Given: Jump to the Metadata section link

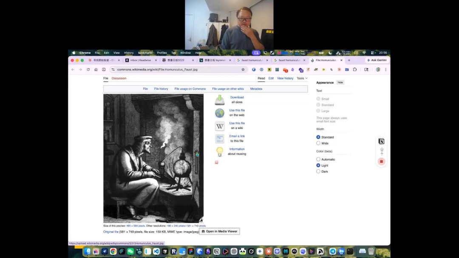Looking at the screenshot, I should click(256, 89).
